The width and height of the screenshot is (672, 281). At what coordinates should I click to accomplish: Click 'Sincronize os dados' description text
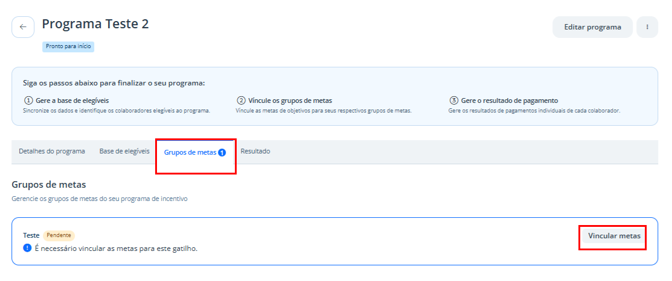pos(116,111)
